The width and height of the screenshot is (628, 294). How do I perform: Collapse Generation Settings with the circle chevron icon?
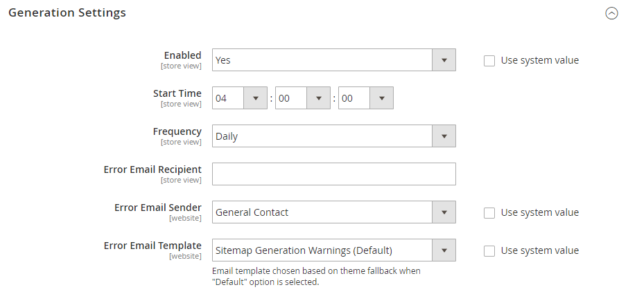pyautogui.click(x=611, y=13)
